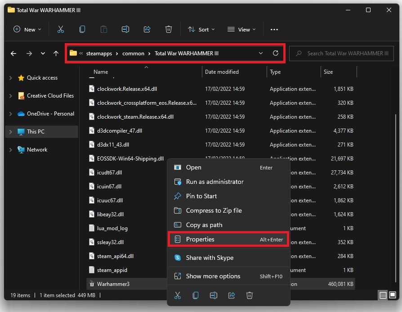Select clockwork_steam.Release.x64.dll file
The height and width of the screenshot is (312, 402).
[135, 116]
